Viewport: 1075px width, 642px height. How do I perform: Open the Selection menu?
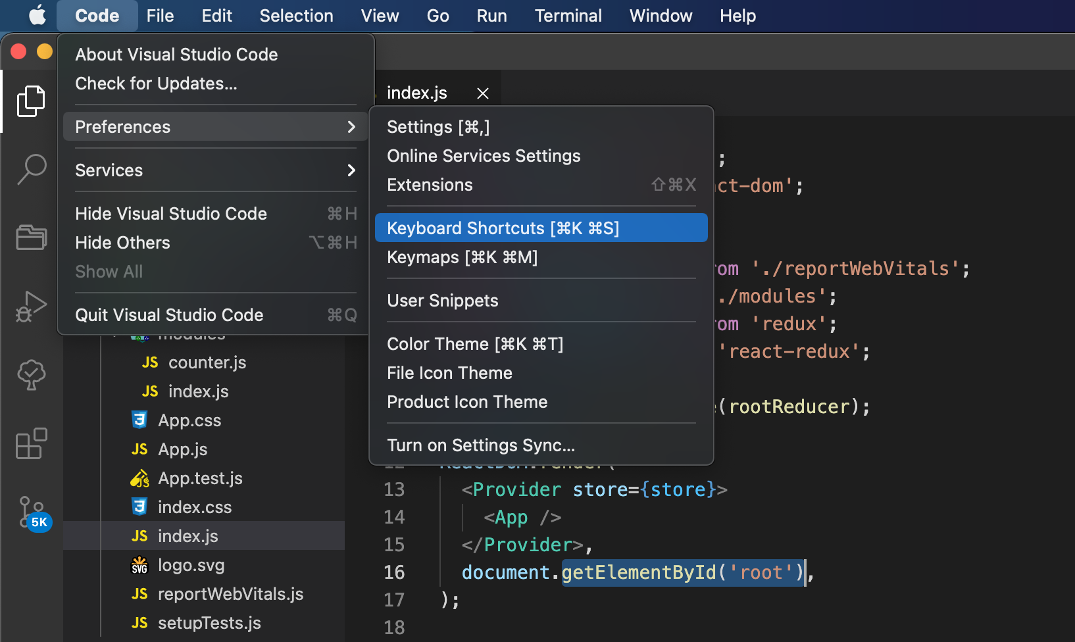click(296, 16)
